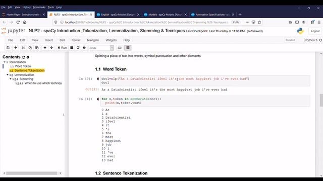Open the Jupyter View menu
323x181 pixels.
35,40
